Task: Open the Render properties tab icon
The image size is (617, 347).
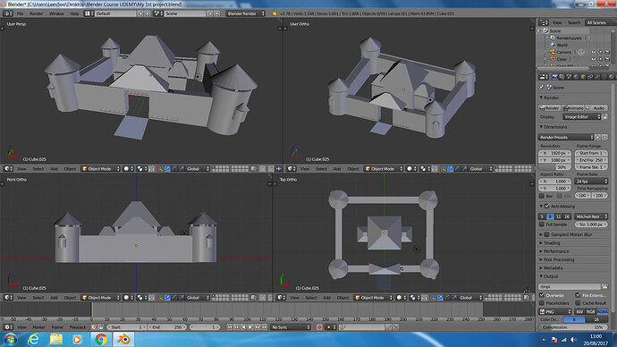Action: coord(554,77)
